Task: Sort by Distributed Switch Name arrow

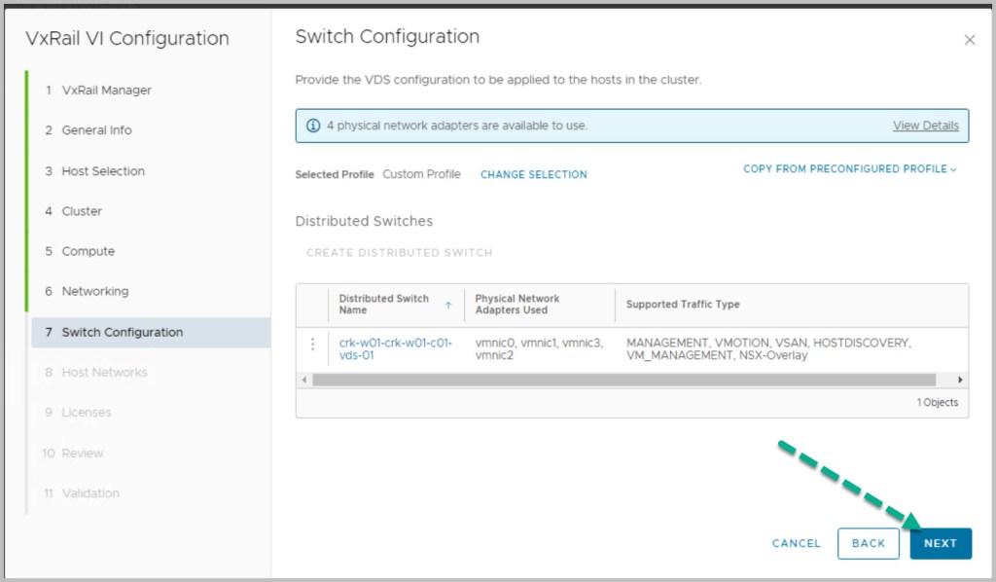Action: click(448, 305)
